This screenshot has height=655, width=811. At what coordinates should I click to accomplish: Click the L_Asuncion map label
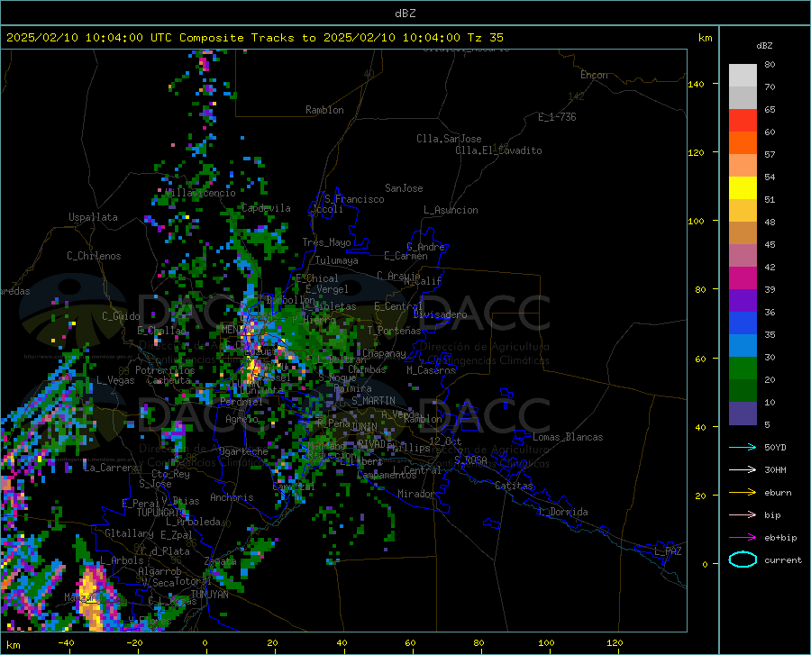pos(451,210)
